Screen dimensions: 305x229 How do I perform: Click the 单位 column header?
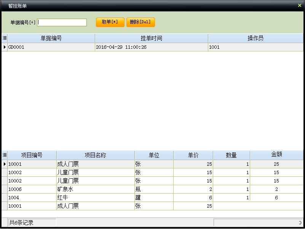click(x=154, y=155)
